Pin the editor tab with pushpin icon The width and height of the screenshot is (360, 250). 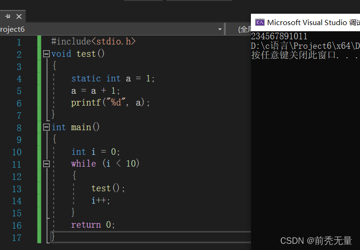pyautogui.click(x=8, y=16)
